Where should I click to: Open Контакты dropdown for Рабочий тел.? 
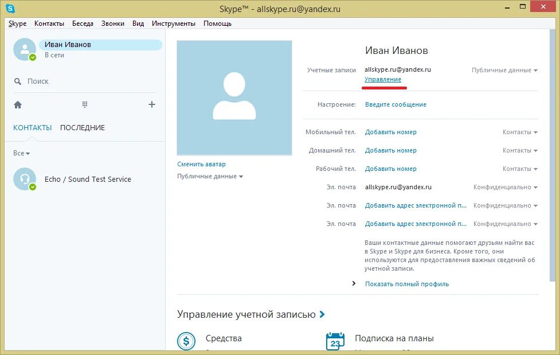click(x=520, y=169)
